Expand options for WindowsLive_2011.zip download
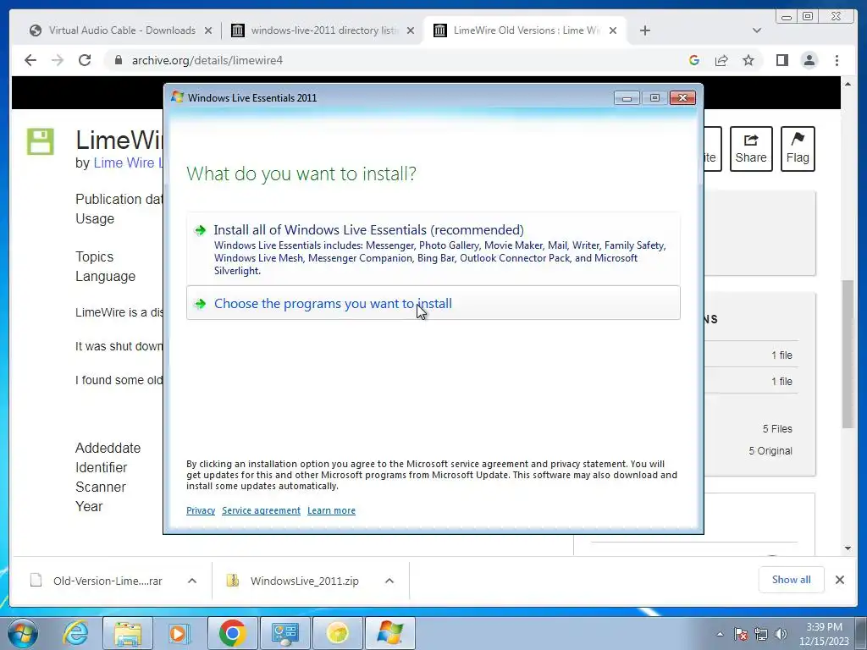Screen dimensions: 867x650 389,581
